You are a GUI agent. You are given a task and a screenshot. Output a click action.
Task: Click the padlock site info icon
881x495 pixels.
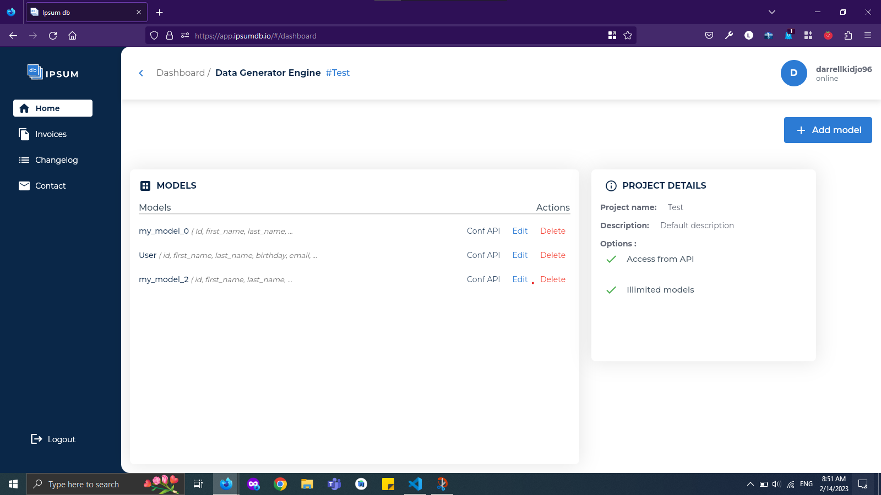(170, 36)
